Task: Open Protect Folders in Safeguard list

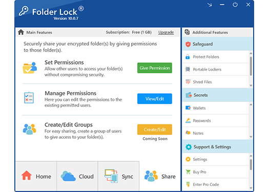Action: [216, 57]
